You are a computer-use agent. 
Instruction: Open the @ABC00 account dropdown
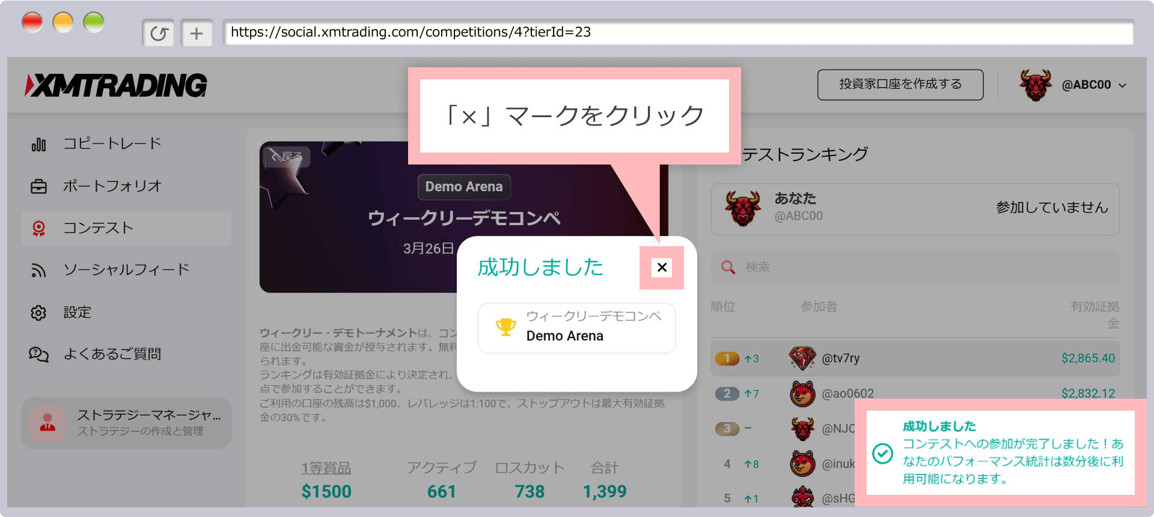(1094, 85)
